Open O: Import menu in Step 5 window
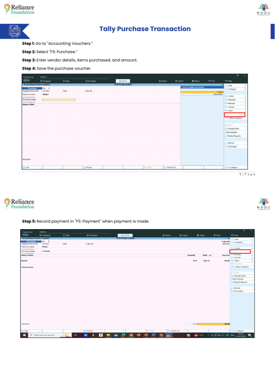275x366 pixels. (167, 235)
